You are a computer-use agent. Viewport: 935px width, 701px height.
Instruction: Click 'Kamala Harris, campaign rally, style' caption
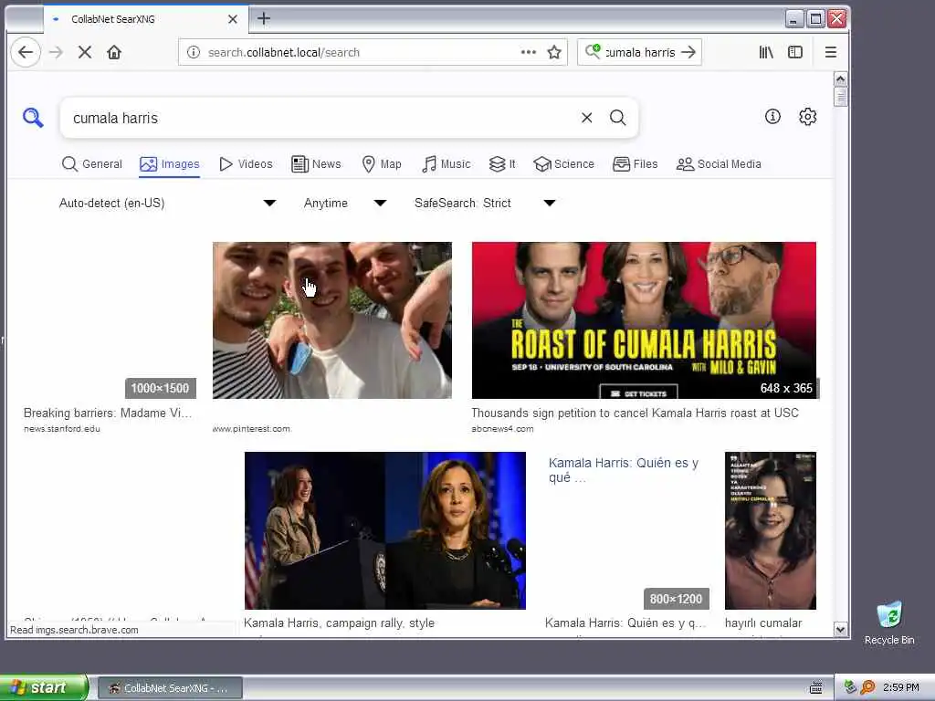[339, 623]
